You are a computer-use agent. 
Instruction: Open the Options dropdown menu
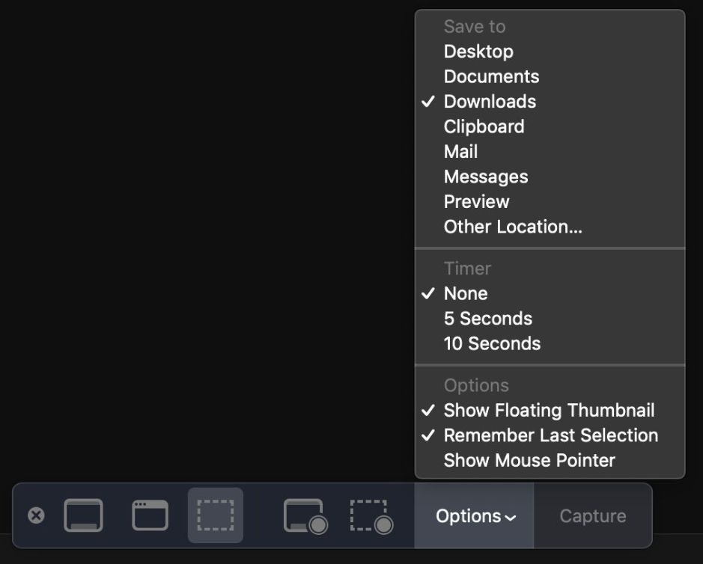473,515
